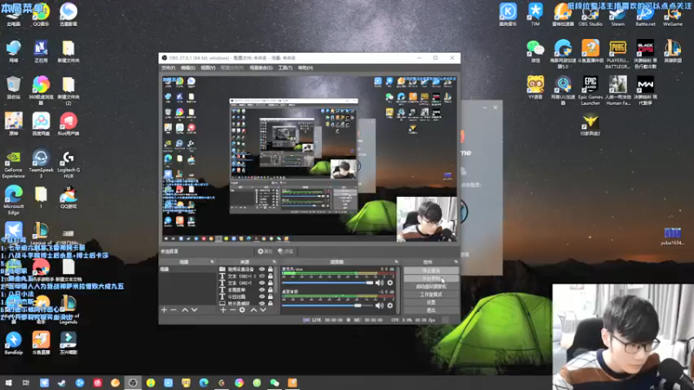The height and width of the screenshot is (390, 694).
Task: Toggle visibility of 显示器捕获 source
Action: pos(262,303)
